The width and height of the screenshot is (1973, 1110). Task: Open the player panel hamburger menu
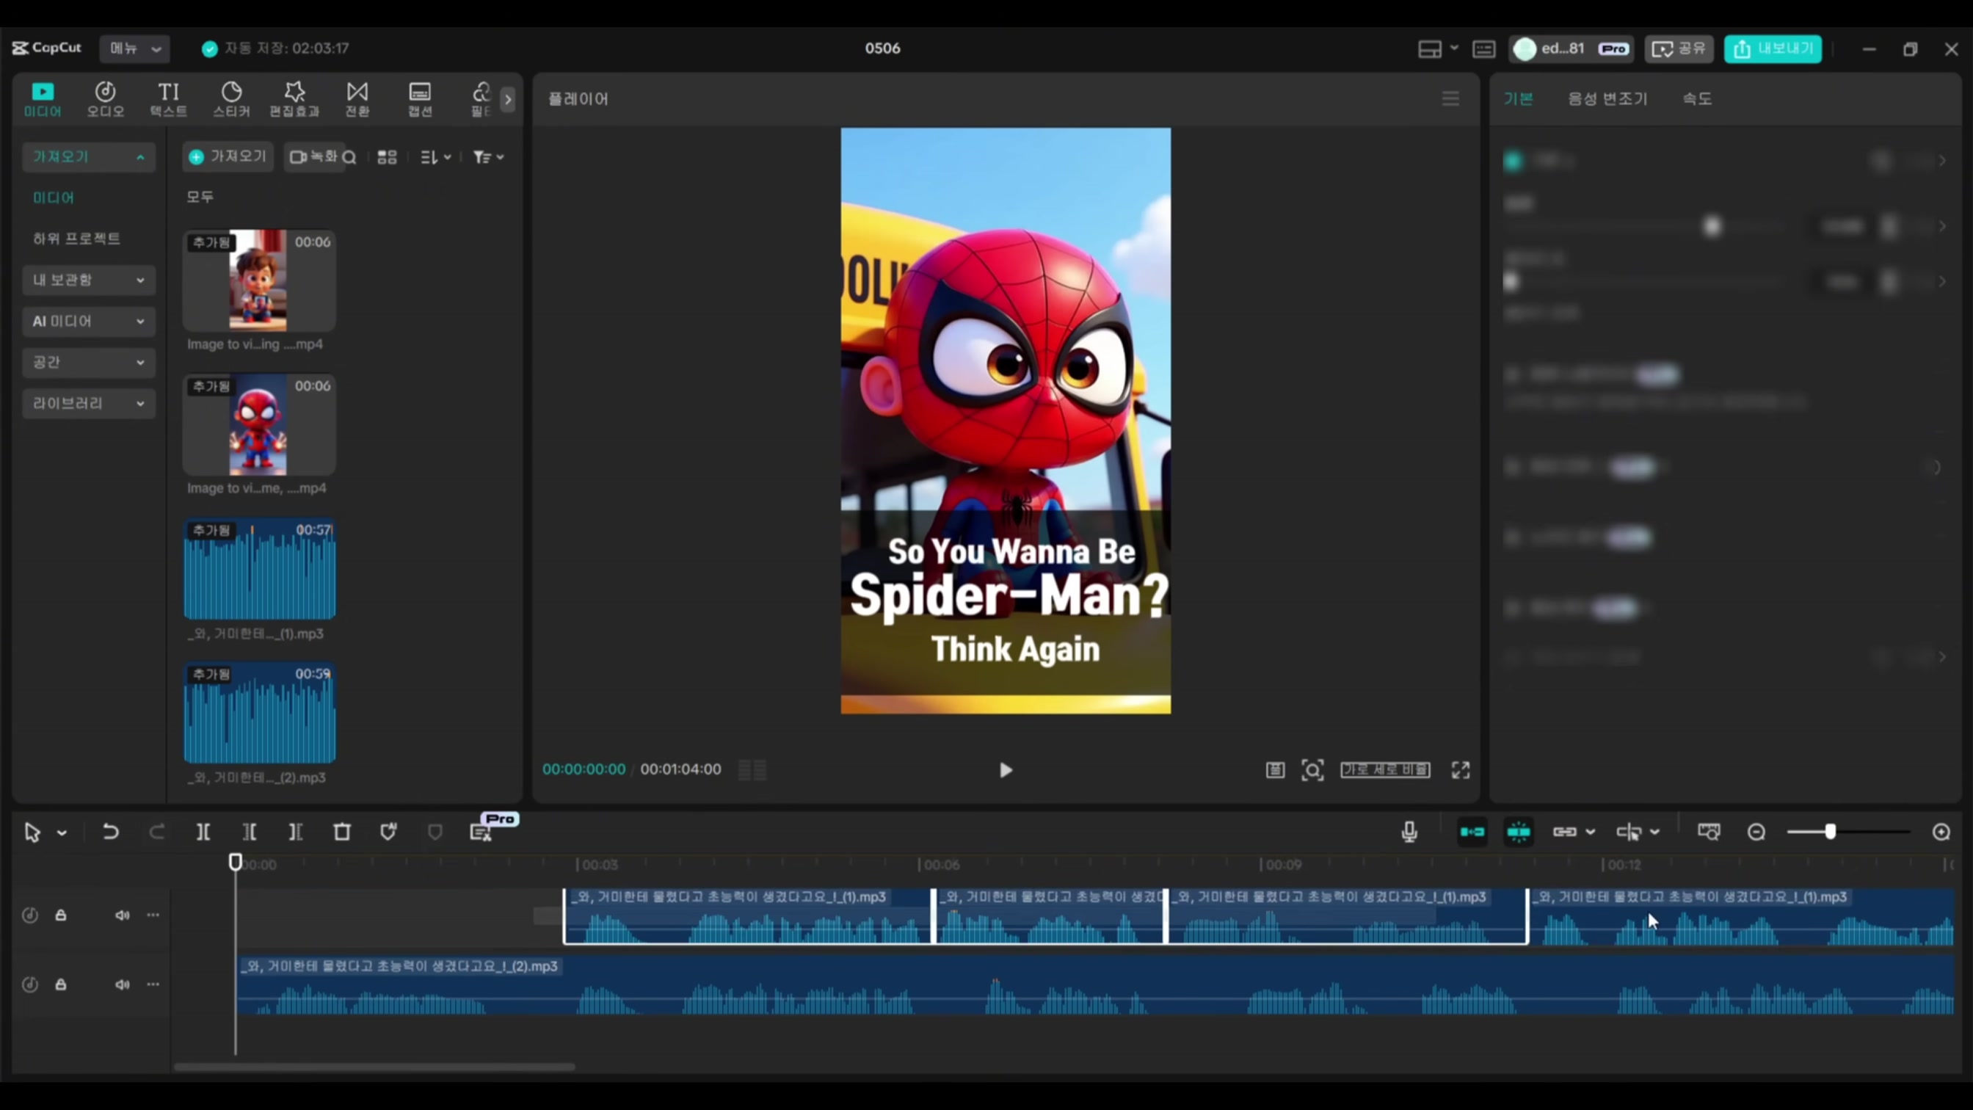click(1450, 99)
